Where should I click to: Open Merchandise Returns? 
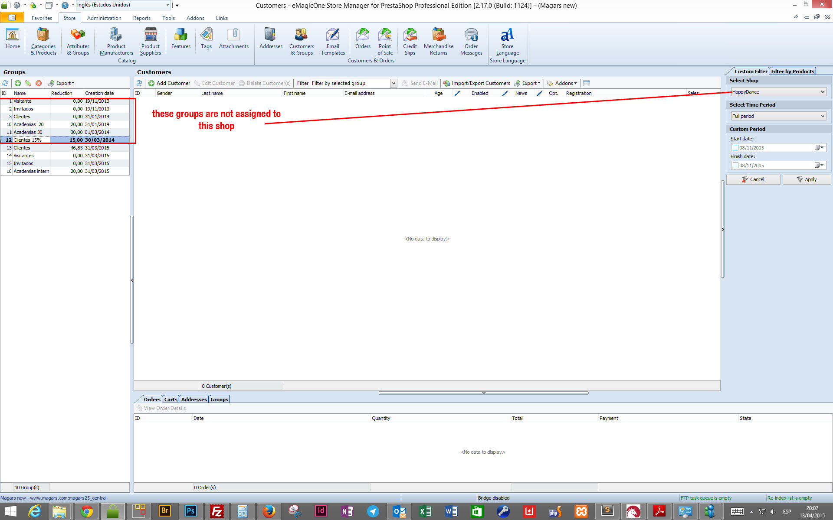(439, 42)
